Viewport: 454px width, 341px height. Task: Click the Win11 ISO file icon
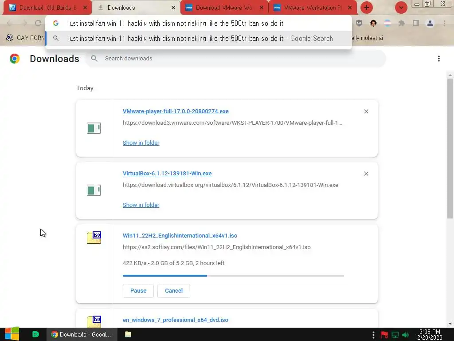point(94,238)
